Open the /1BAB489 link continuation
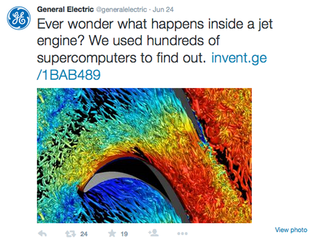Viewport: 312px width, 244px height. coord(69,75)
